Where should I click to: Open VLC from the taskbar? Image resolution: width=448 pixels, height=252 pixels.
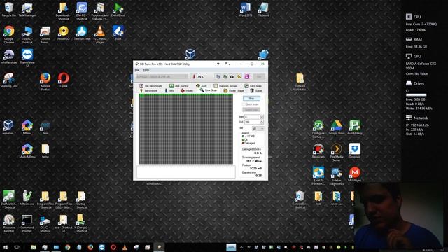point(125,247)
